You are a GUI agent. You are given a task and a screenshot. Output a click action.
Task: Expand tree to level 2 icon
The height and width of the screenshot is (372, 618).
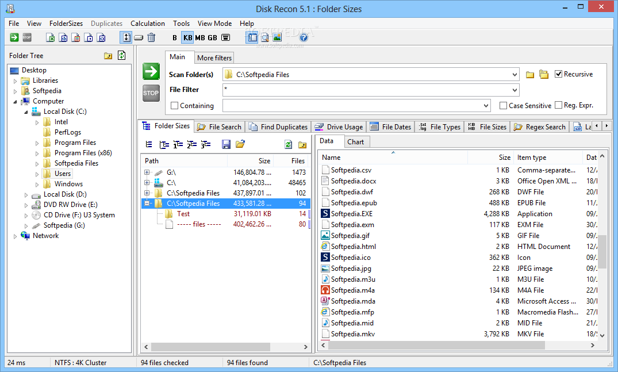click(x=191, y=144)
